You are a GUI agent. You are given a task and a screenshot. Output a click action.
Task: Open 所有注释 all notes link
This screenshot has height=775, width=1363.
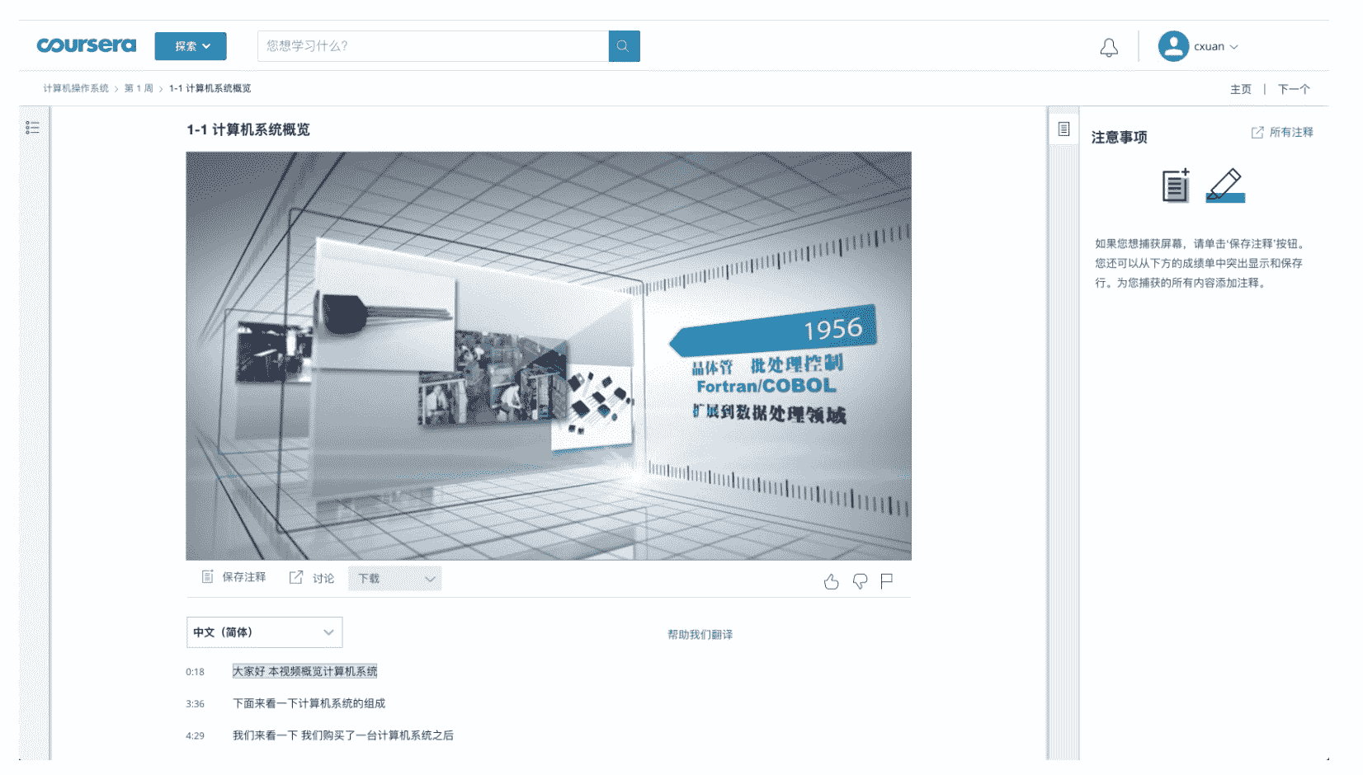coord(1282,133)
